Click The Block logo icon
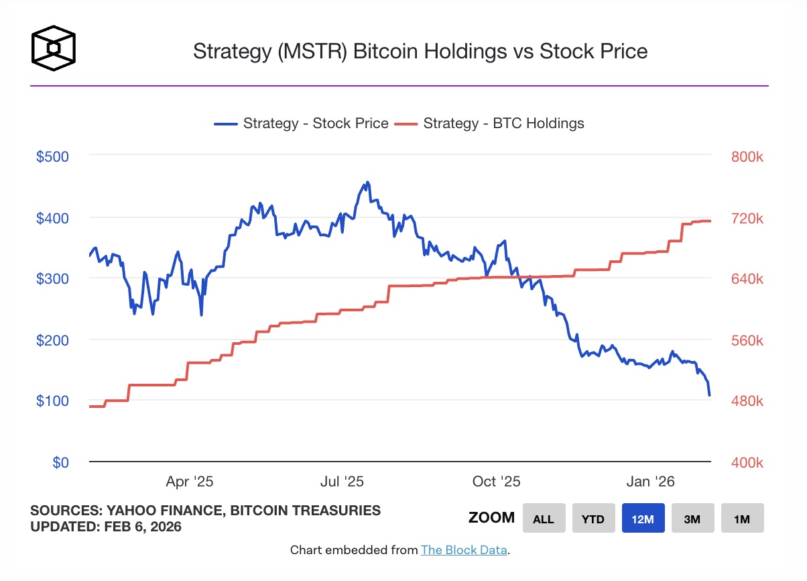 [54, 48]
